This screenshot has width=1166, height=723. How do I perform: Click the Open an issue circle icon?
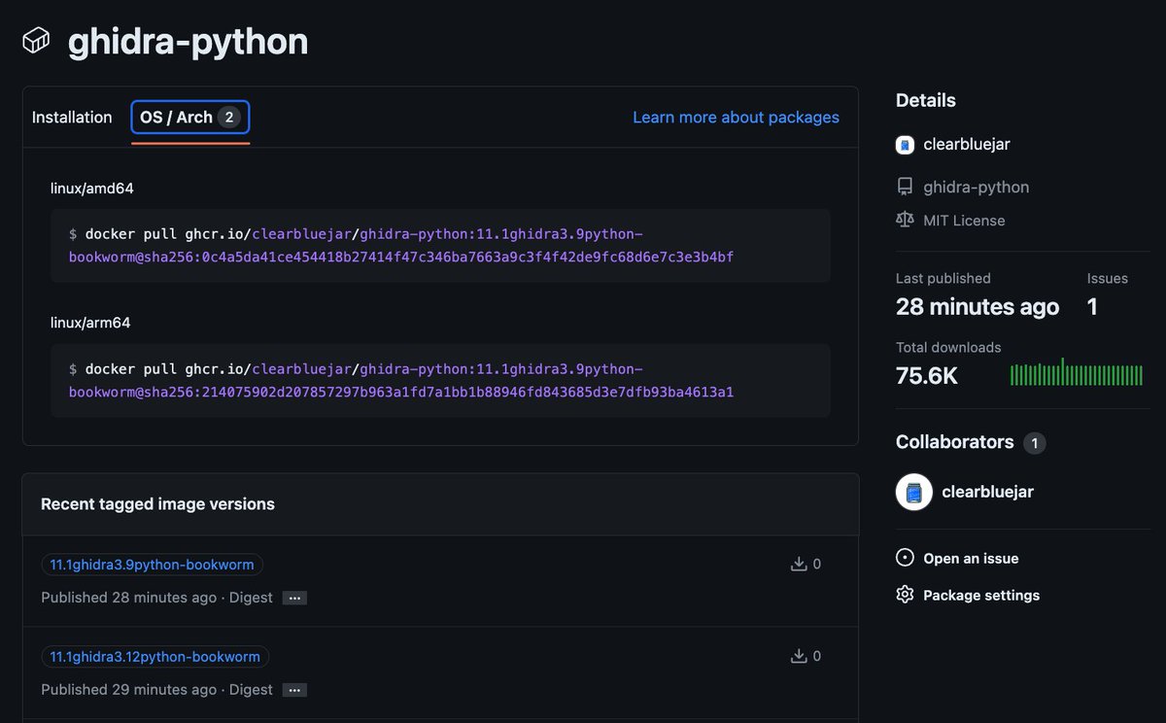905,559
